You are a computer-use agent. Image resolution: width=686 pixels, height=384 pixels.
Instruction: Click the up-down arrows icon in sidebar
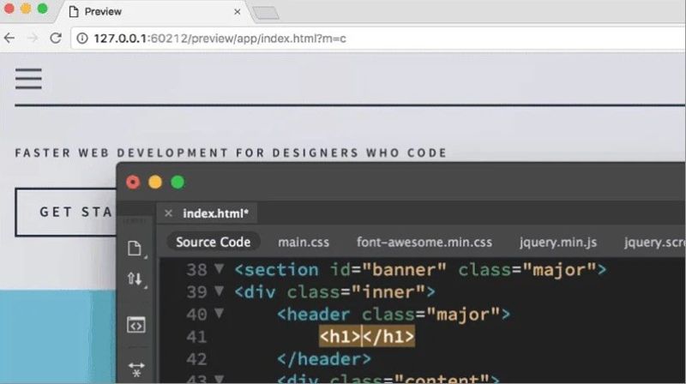[135, 279]
